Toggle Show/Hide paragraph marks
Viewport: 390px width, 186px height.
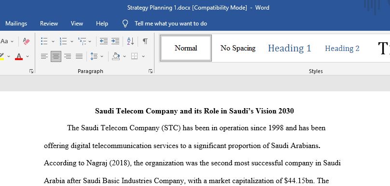[145, 41]
